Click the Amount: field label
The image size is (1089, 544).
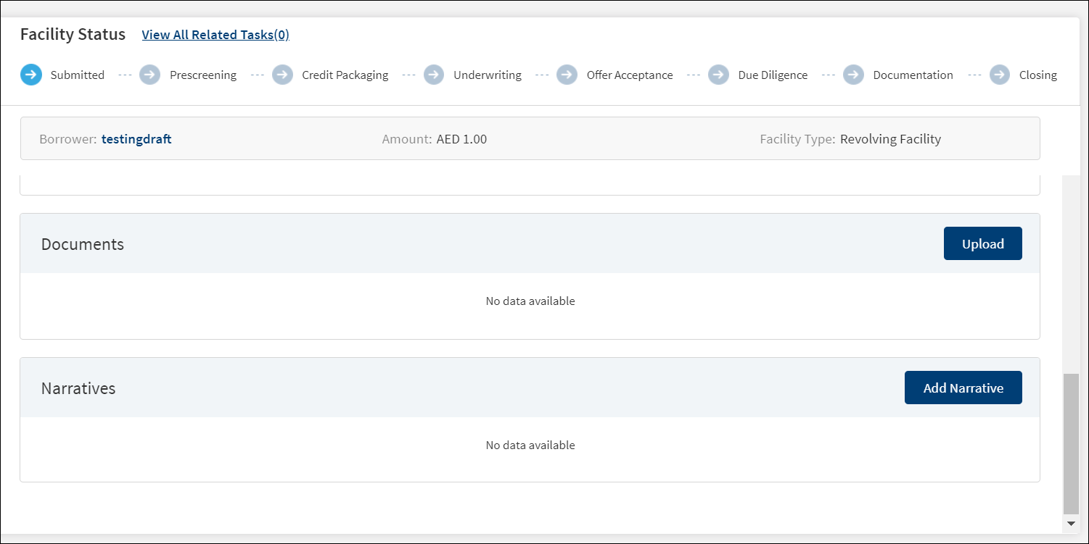(x=407, y=139)
